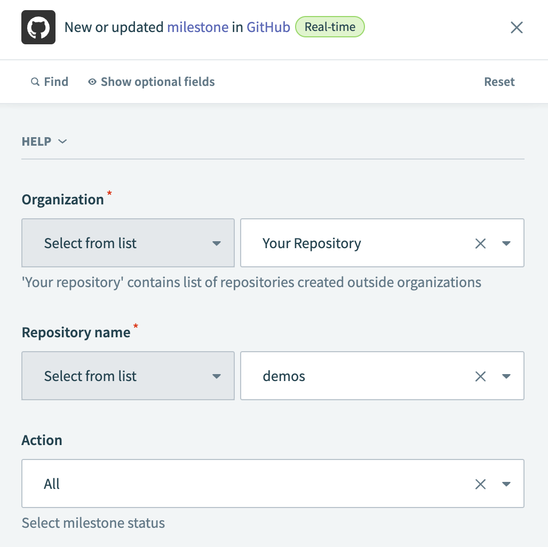Click the GitHub logo icon
The image size is (548, 547).
pos(38,27)
